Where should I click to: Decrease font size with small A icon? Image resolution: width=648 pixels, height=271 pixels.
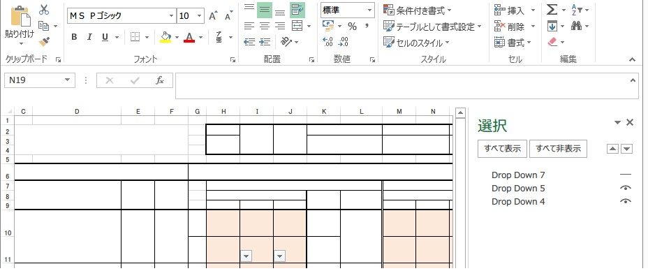click(x=228, y=16)
